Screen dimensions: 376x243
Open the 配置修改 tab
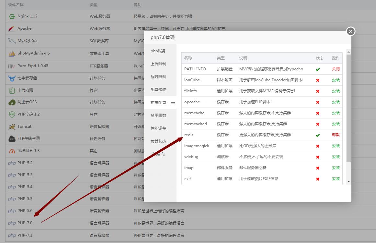point(160,90)
